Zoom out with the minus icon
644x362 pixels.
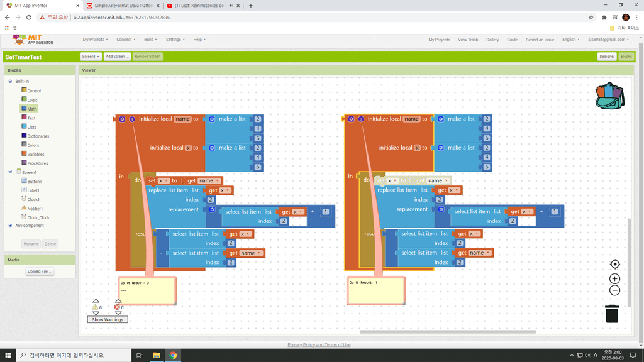point(614,290)
